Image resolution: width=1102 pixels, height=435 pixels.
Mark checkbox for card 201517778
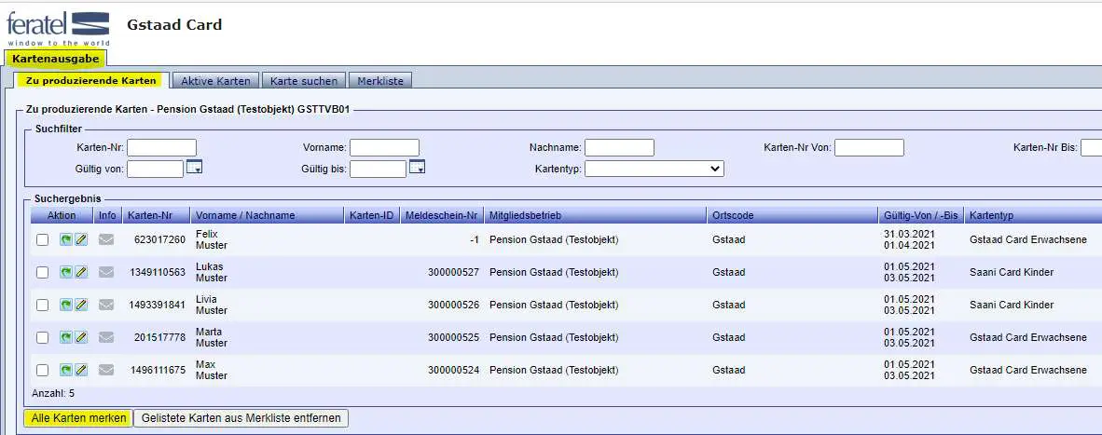pyautogui.click(x=42, y=337)
